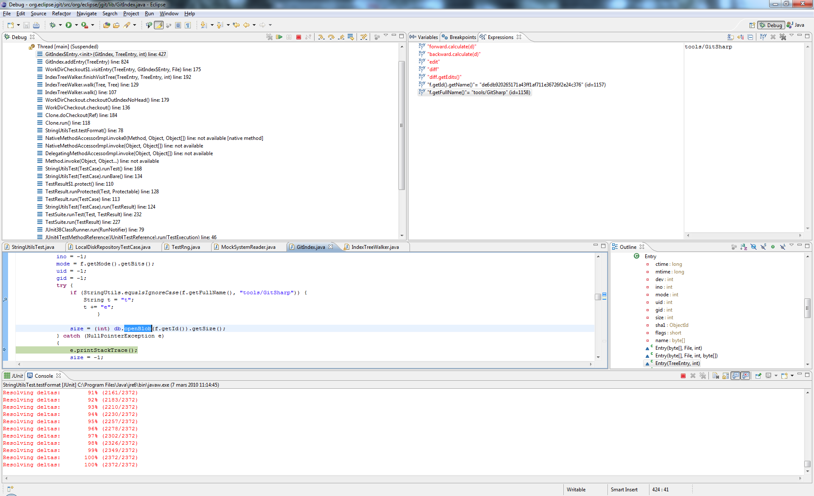Image resolution: width=814 pixels, height=496 pixels.
Task: Click the New file wizard icon
Action: pyautogui.click(x=10, y=25)
